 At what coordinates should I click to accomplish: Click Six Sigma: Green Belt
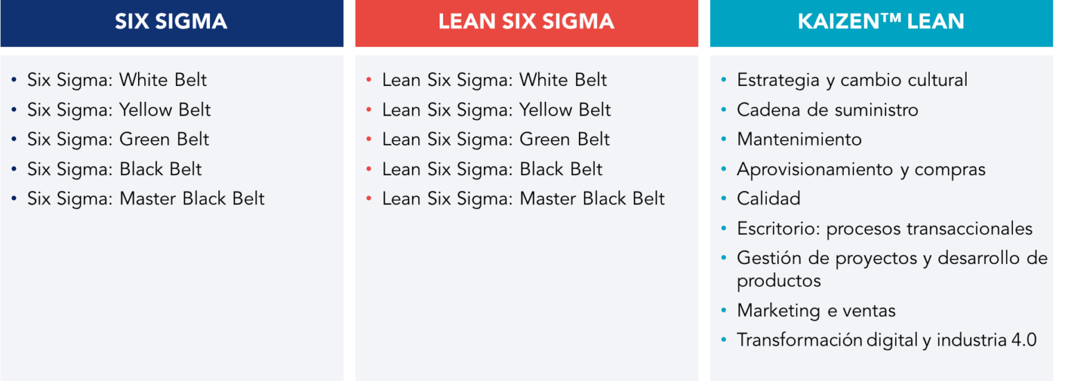[118, 140]
